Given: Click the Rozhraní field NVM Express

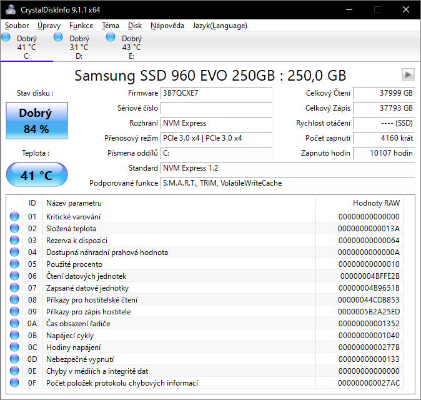Looking at the screenshot, I should (x=216, y=123).
